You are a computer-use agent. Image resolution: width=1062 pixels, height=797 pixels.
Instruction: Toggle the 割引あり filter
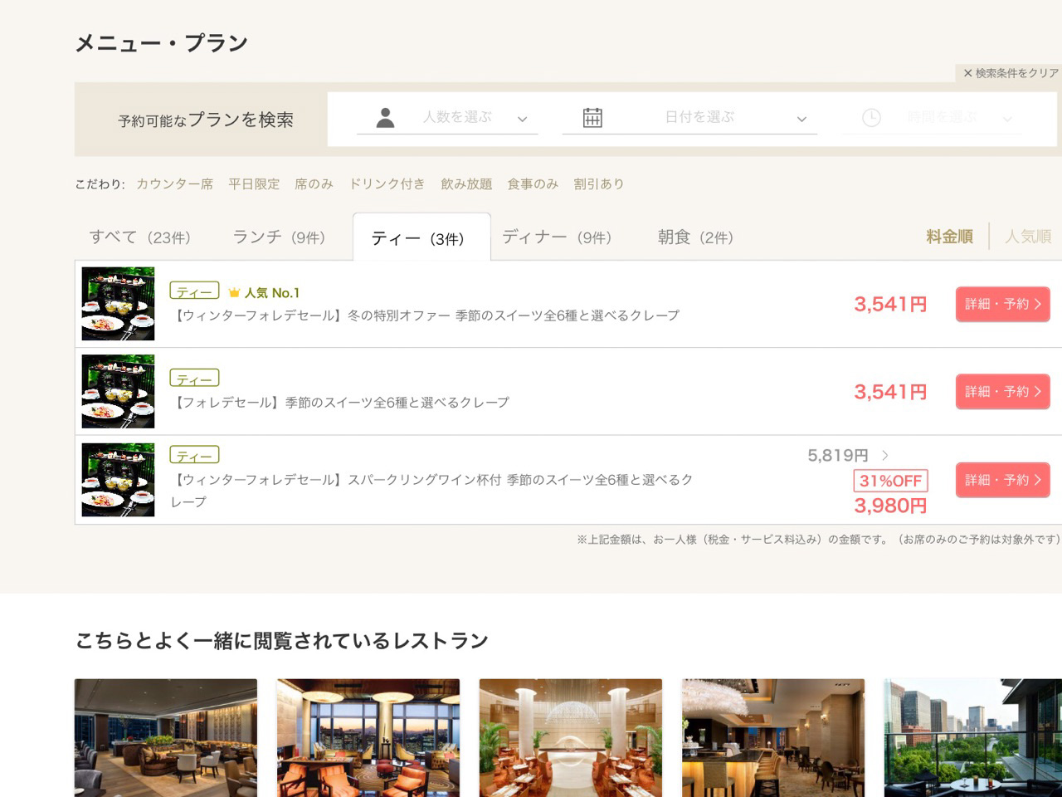[x=599, y=183]
